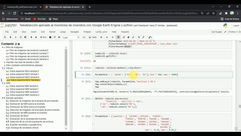Image resolution: width=241 pixels, height=136 pixels.
Task: Click the up chevron toolbar icon
Action: [107, 37]
